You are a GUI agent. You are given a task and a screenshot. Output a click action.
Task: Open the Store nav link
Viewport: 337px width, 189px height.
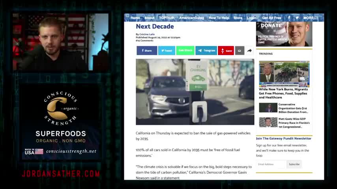pos(238,18)
